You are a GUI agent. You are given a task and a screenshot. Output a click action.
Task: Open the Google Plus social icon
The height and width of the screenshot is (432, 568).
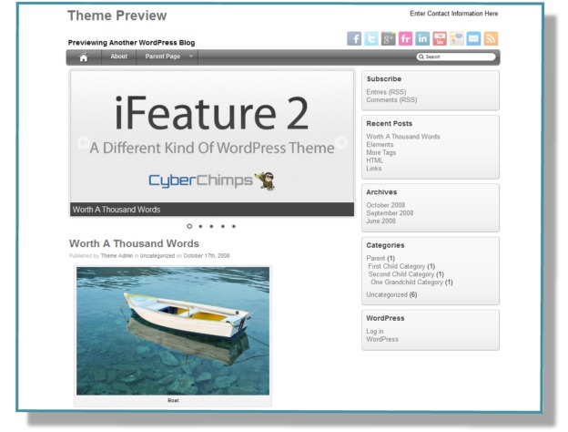(x=389, y=38)
